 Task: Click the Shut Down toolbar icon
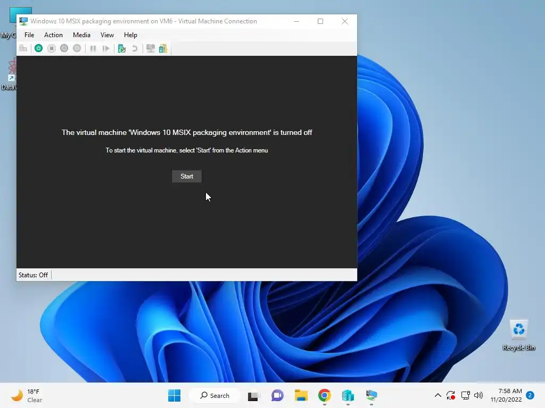[64, 48]
